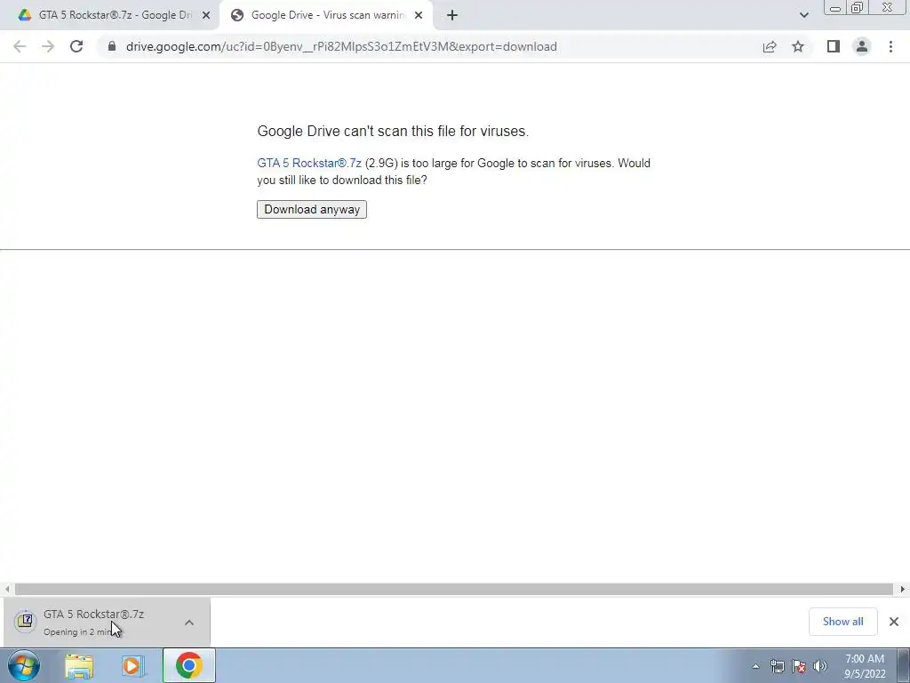
Task: Click the browser back arrow
Action: click(x=20, y=46)
